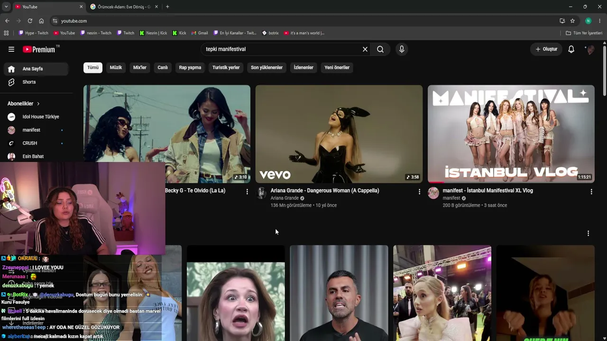Screen dimensions: 607x341
Task: Select the Yeni öneriler filter chip
Action: (x=337, y=67)
